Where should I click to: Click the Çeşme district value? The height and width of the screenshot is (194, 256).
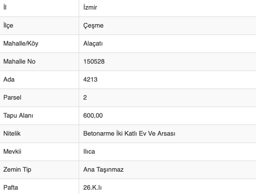tap(93, 25)
